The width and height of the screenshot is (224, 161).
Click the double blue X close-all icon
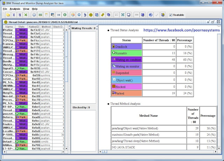click(20, 15)
